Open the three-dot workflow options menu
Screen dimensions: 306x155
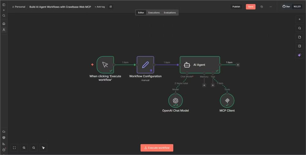271,7
